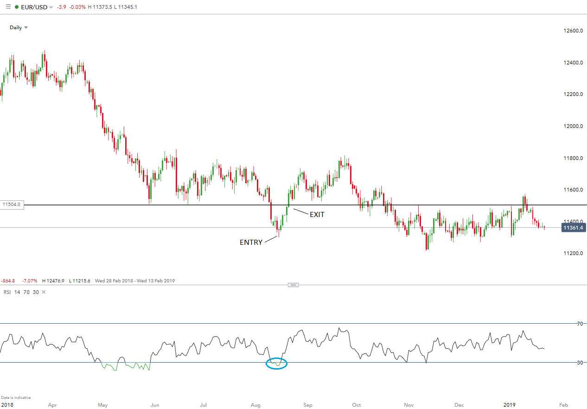Click the 2019 label on time axis
Screen dimensions: 587x409
point(510,405)
